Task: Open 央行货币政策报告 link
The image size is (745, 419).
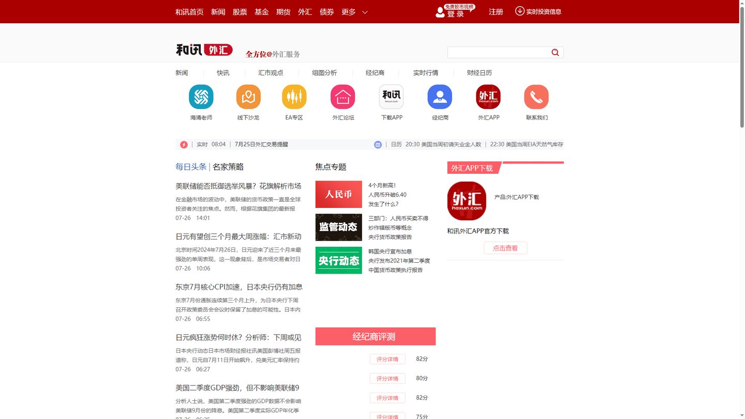Action: pyautogui.click(x=390, y=237)
